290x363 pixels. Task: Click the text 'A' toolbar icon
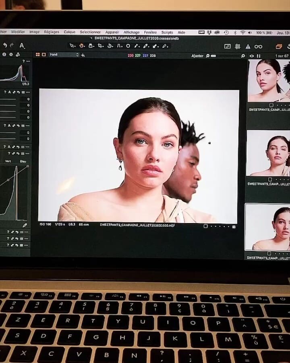22,46
